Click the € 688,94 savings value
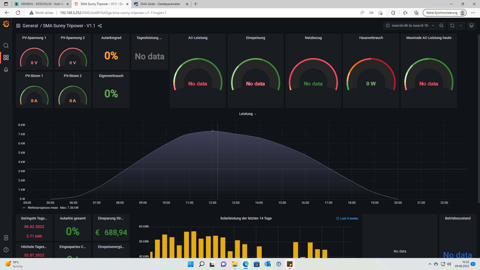The width and height of the screenshot is (480, 270). (x=111, y=232)
